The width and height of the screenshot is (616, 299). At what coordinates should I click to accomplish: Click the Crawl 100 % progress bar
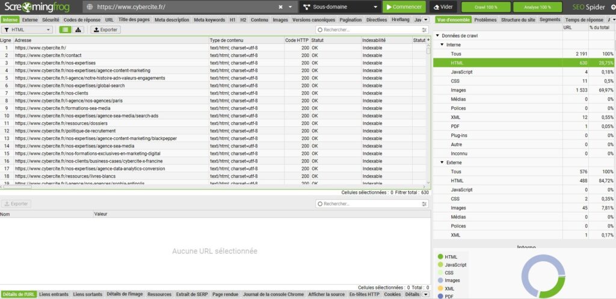click(486, 7)
